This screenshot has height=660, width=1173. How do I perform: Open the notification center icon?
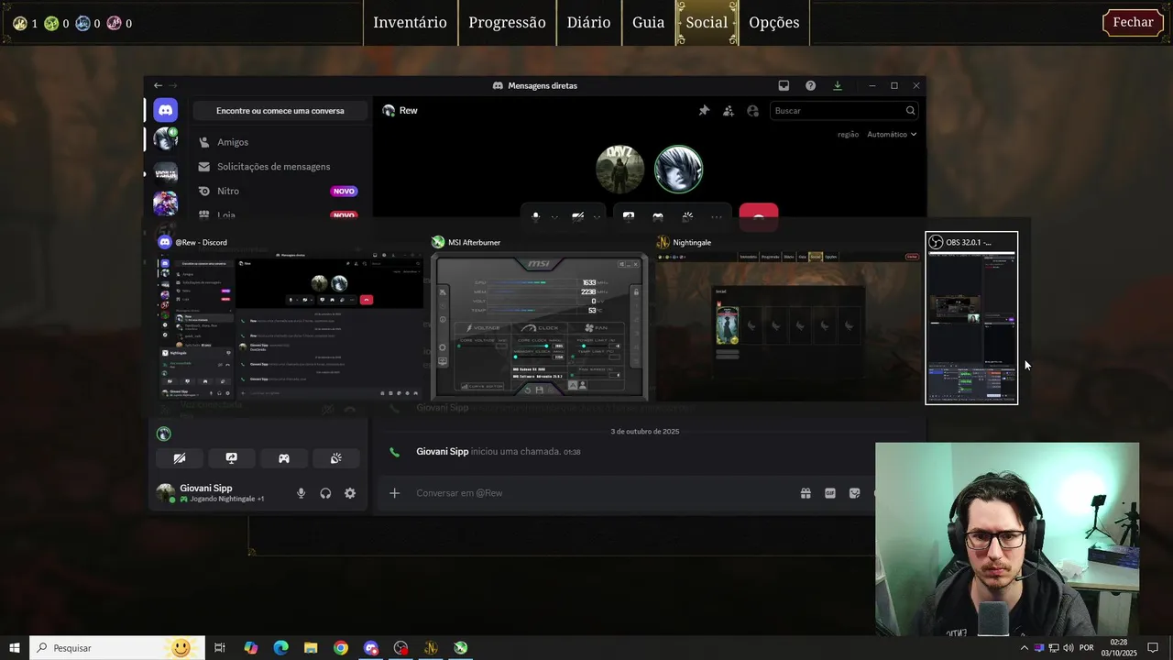click(x=1153, y=648)
